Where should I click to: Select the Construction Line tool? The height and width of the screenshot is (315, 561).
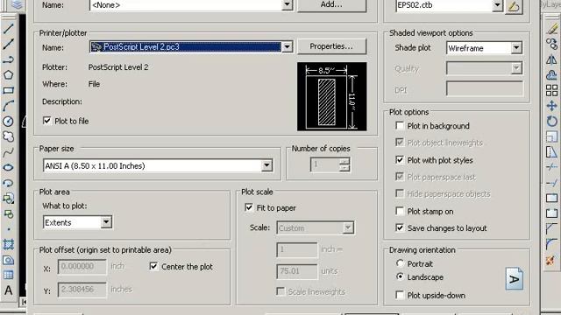pyautogui.click(x=8, y=45)
